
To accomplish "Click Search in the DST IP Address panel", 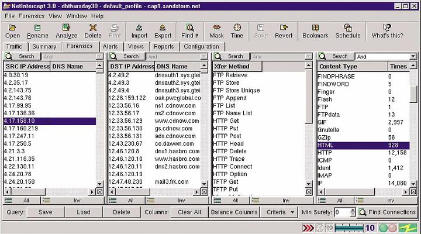I will tap(126, 56).
